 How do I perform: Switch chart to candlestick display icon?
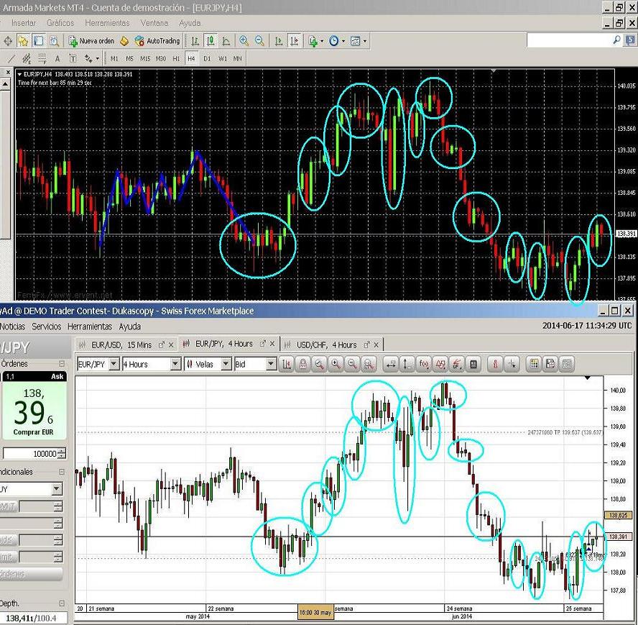point(211,42)
